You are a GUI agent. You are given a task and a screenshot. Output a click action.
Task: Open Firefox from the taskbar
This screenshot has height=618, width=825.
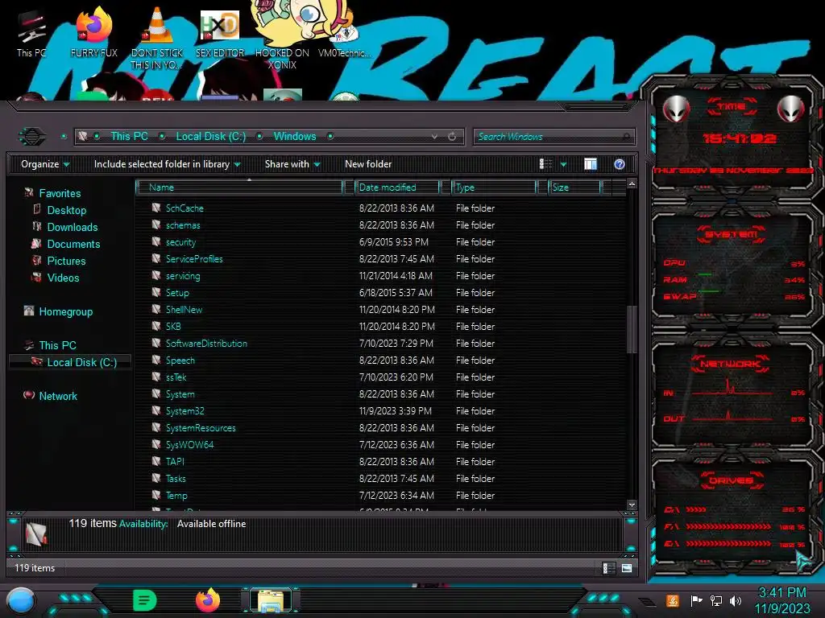(x=208, y=600)
